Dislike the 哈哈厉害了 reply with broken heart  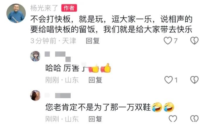[x=194, y=80]
